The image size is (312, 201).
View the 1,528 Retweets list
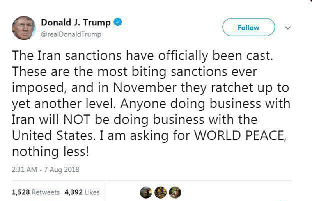[x=36, y=192]
